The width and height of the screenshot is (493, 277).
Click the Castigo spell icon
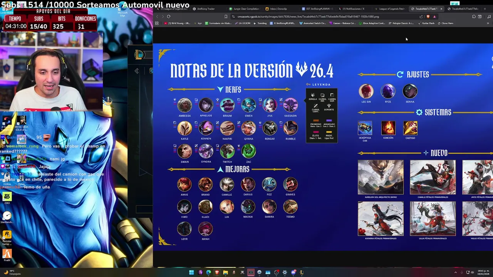410,128
